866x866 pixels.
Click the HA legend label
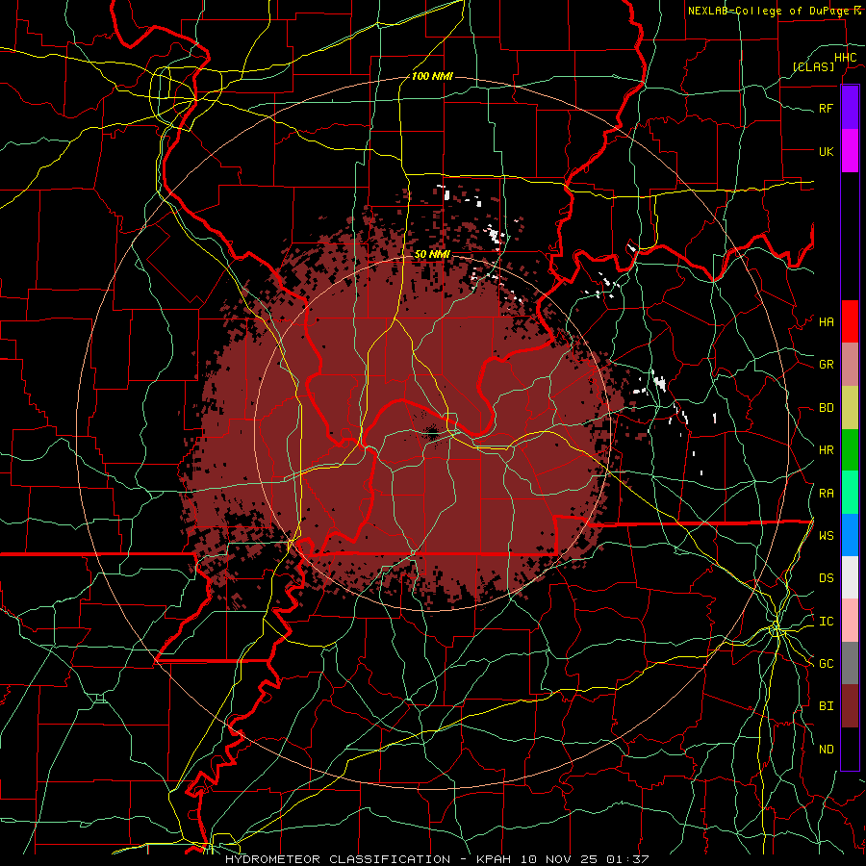[x=826, y=321]
